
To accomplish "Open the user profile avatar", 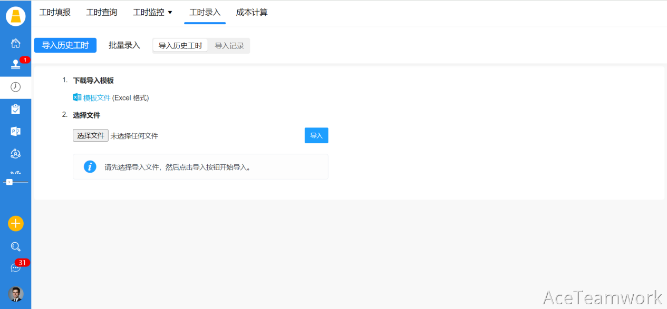I will (16, 294).
